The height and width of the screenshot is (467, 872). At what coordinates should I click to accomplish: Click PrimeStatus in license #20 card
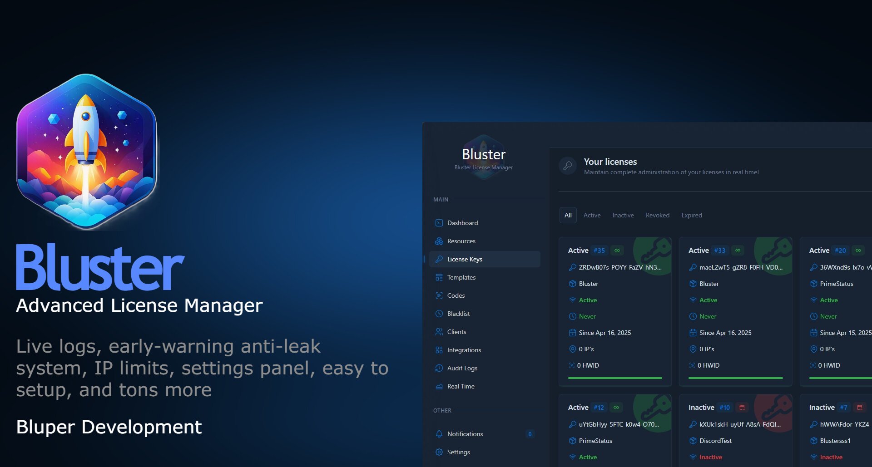click(836, 284)
